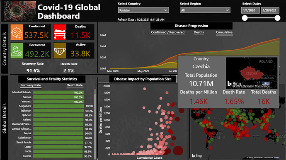The image size is (286, 160).
Task: Click the Terms link in Czechia tooltip map
Action: [x=266, y=83]
